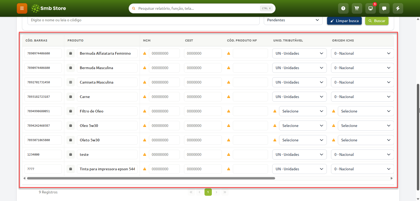Click the PRODUTO column header

(x=75, y=40)
